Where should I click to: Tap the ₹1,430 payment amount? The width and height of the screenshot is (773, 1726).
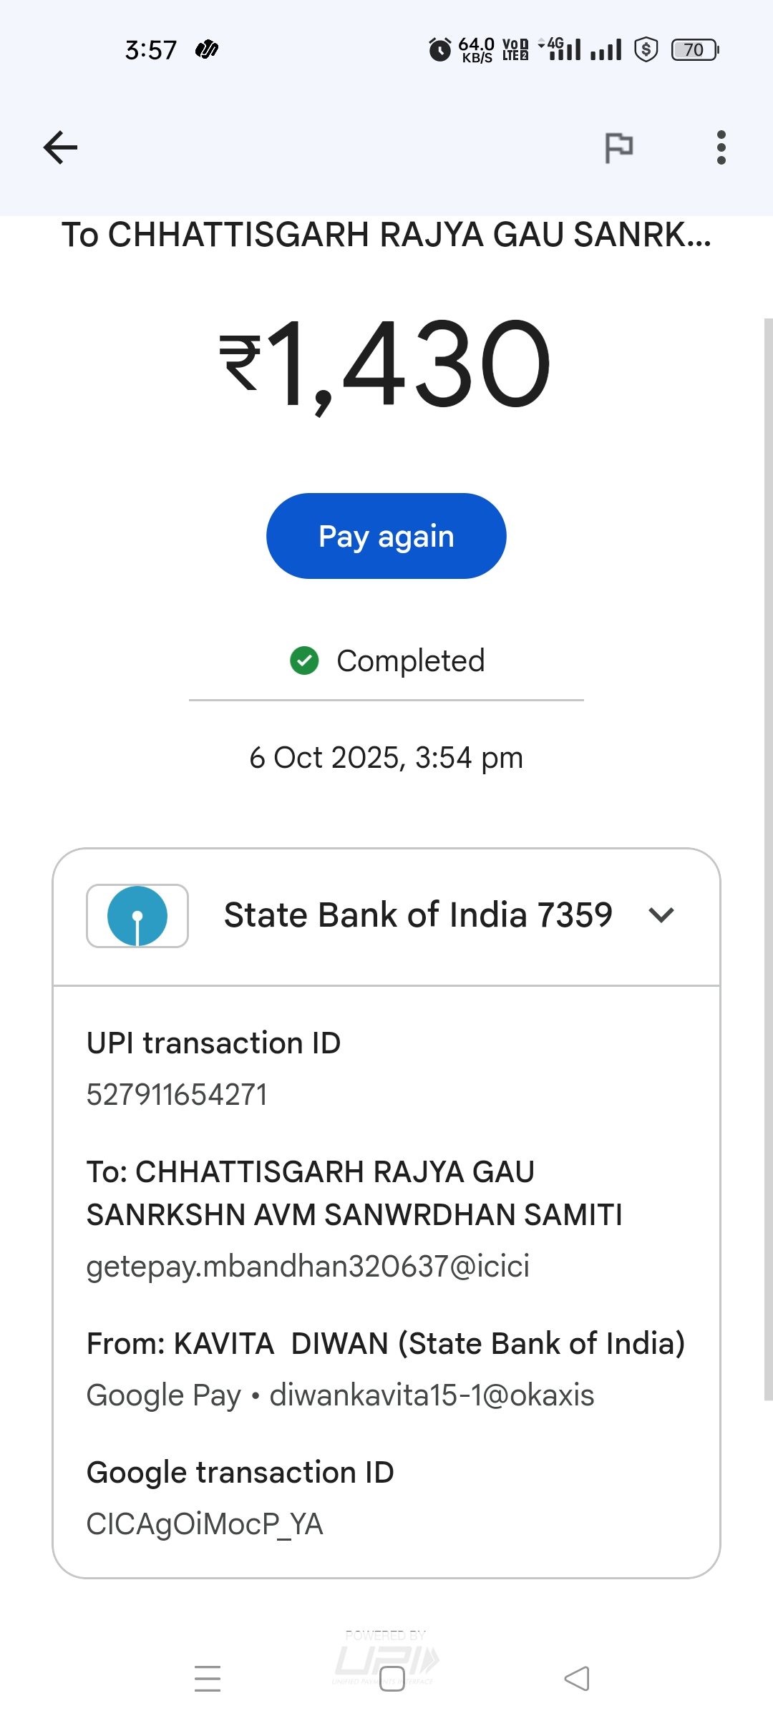pos(386,364)
